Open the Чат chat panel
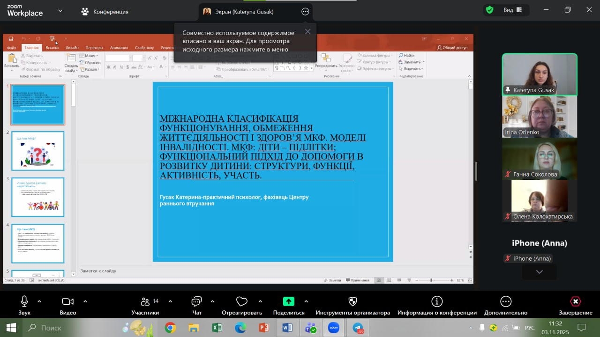Screen dimensions: 600x337 click(x=197, y=302)
